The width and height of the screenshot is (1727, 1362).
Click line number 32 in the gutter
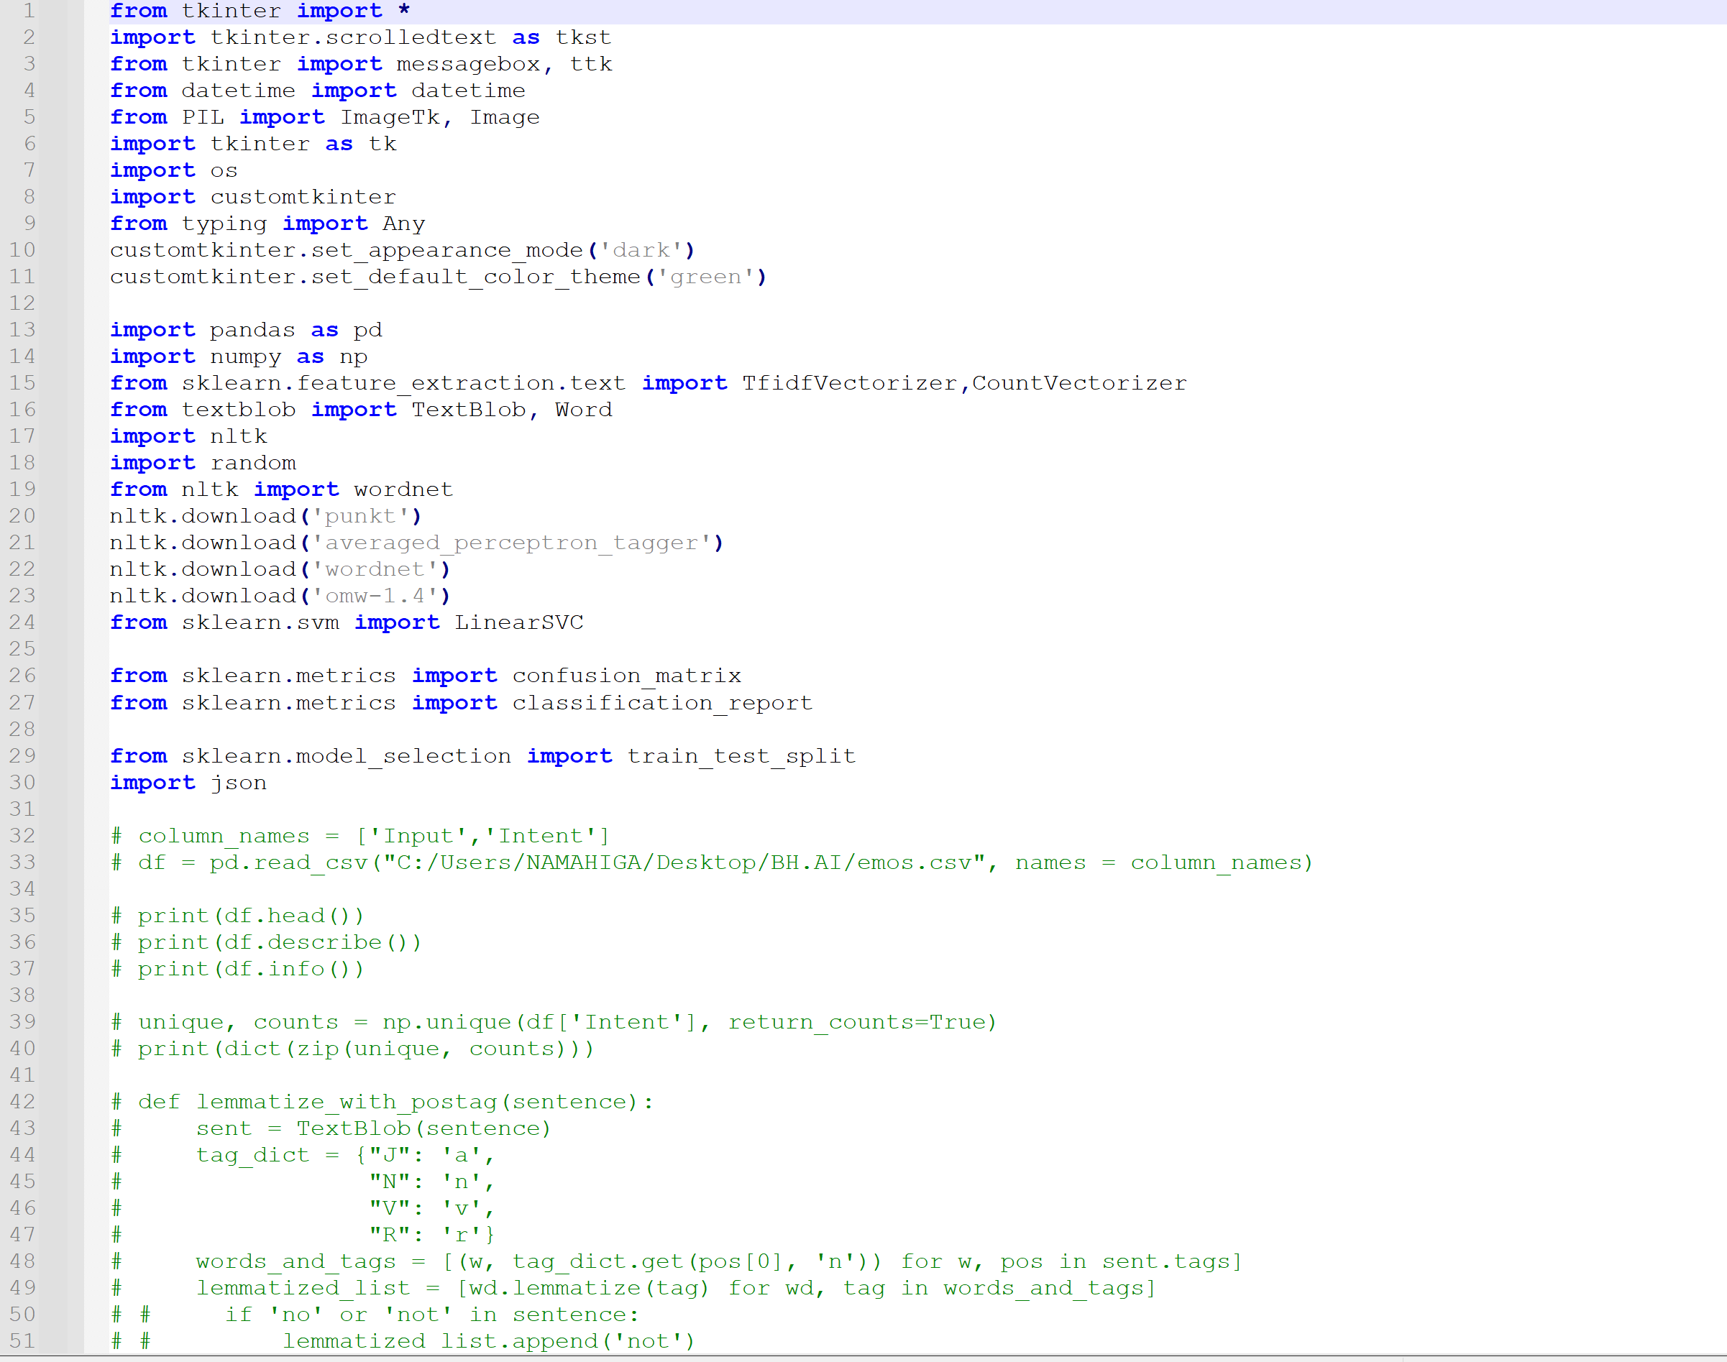tap(22, 835)
